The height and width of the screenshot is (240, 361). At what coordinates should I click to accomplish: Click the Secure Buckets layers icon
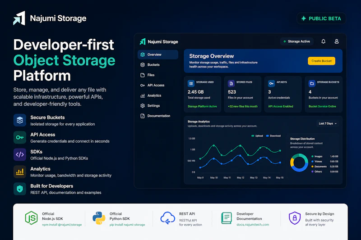[20, 120]
